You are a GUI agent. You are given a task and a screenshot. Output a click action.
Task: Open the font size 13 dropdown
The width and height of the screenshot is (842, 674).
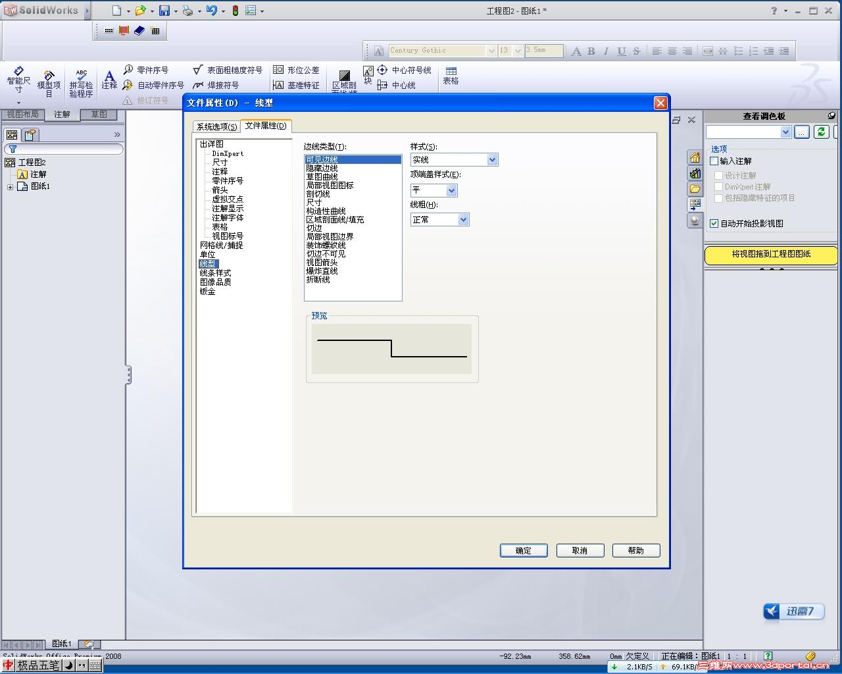tap(518, 51)
